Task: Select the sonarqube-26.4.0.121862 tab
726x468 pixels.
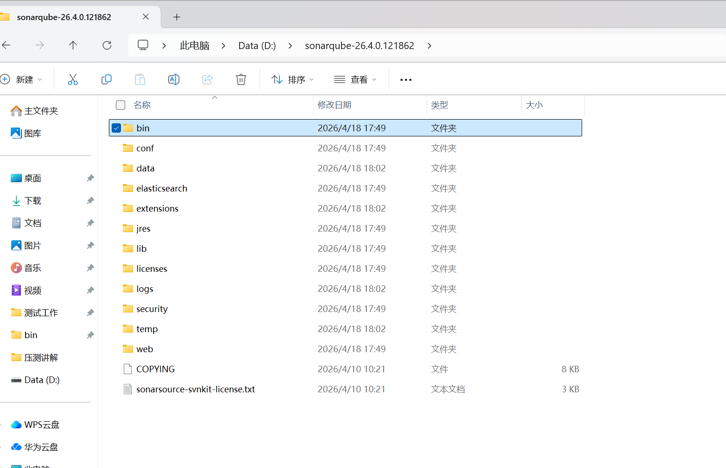Action: (x=64, y=17)
